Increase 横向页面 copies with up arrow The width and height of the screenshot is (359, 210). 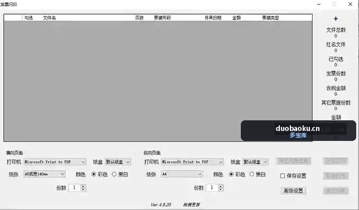(x=83, y=186)
